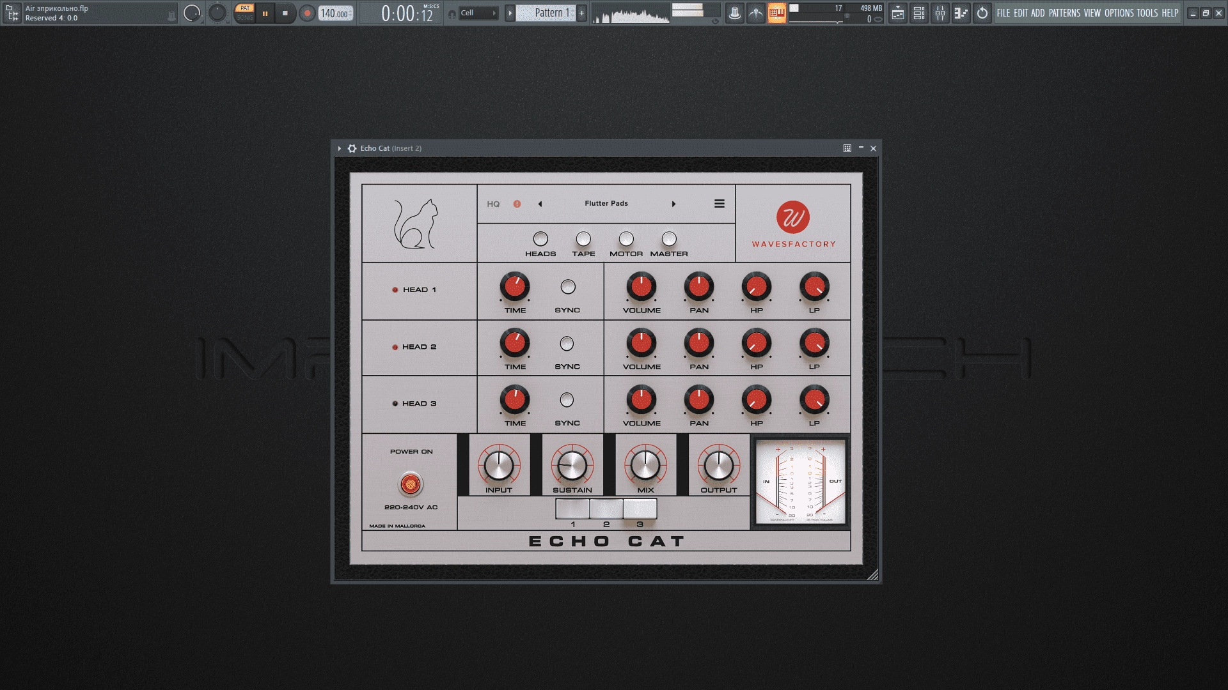Screen dimensions: 1228x690
Task: Select the HEADS page button
Action: [540, 239]
